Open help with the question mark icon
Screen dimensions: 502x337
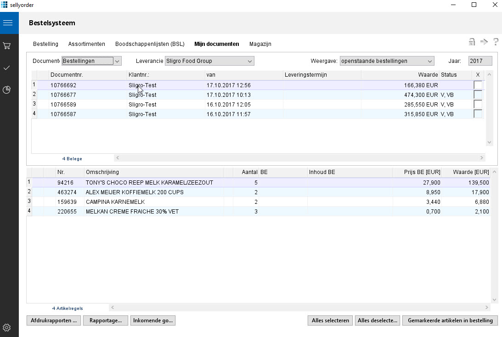[x=496, y=42]
